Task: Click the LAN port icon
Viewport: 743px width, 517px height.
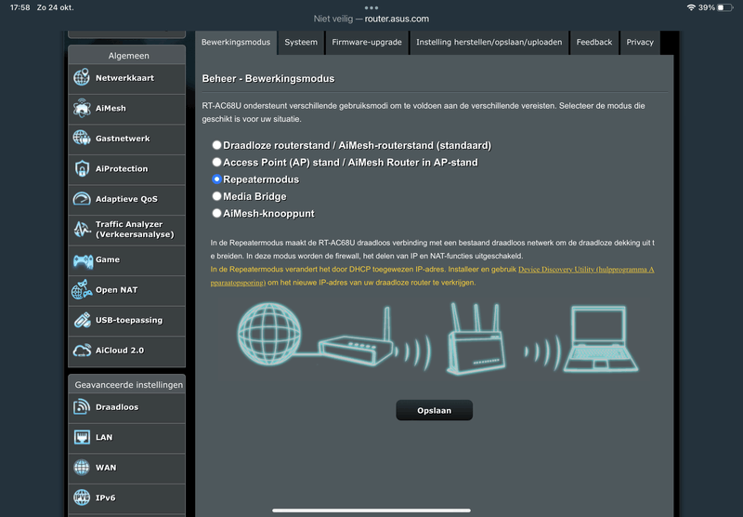Action: [82, 437]
